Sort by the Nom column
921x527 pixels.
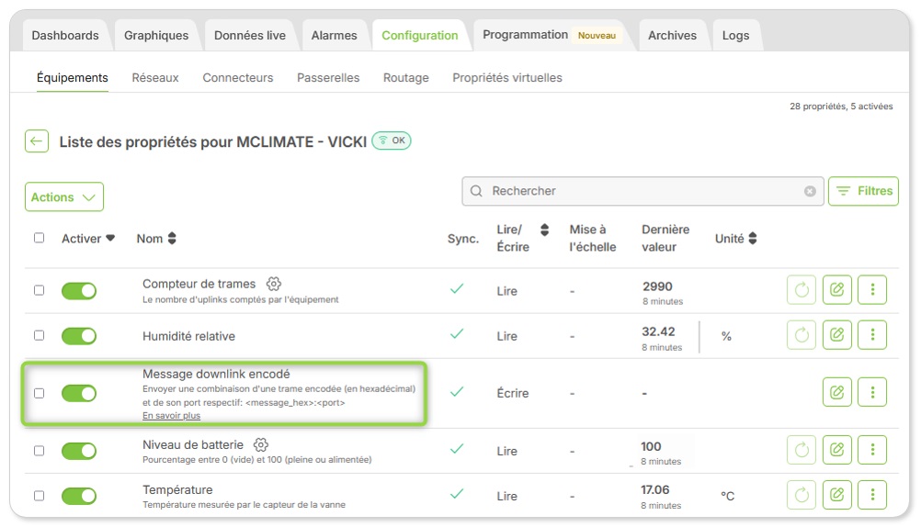pyautogui.click(x=172, y=239)
